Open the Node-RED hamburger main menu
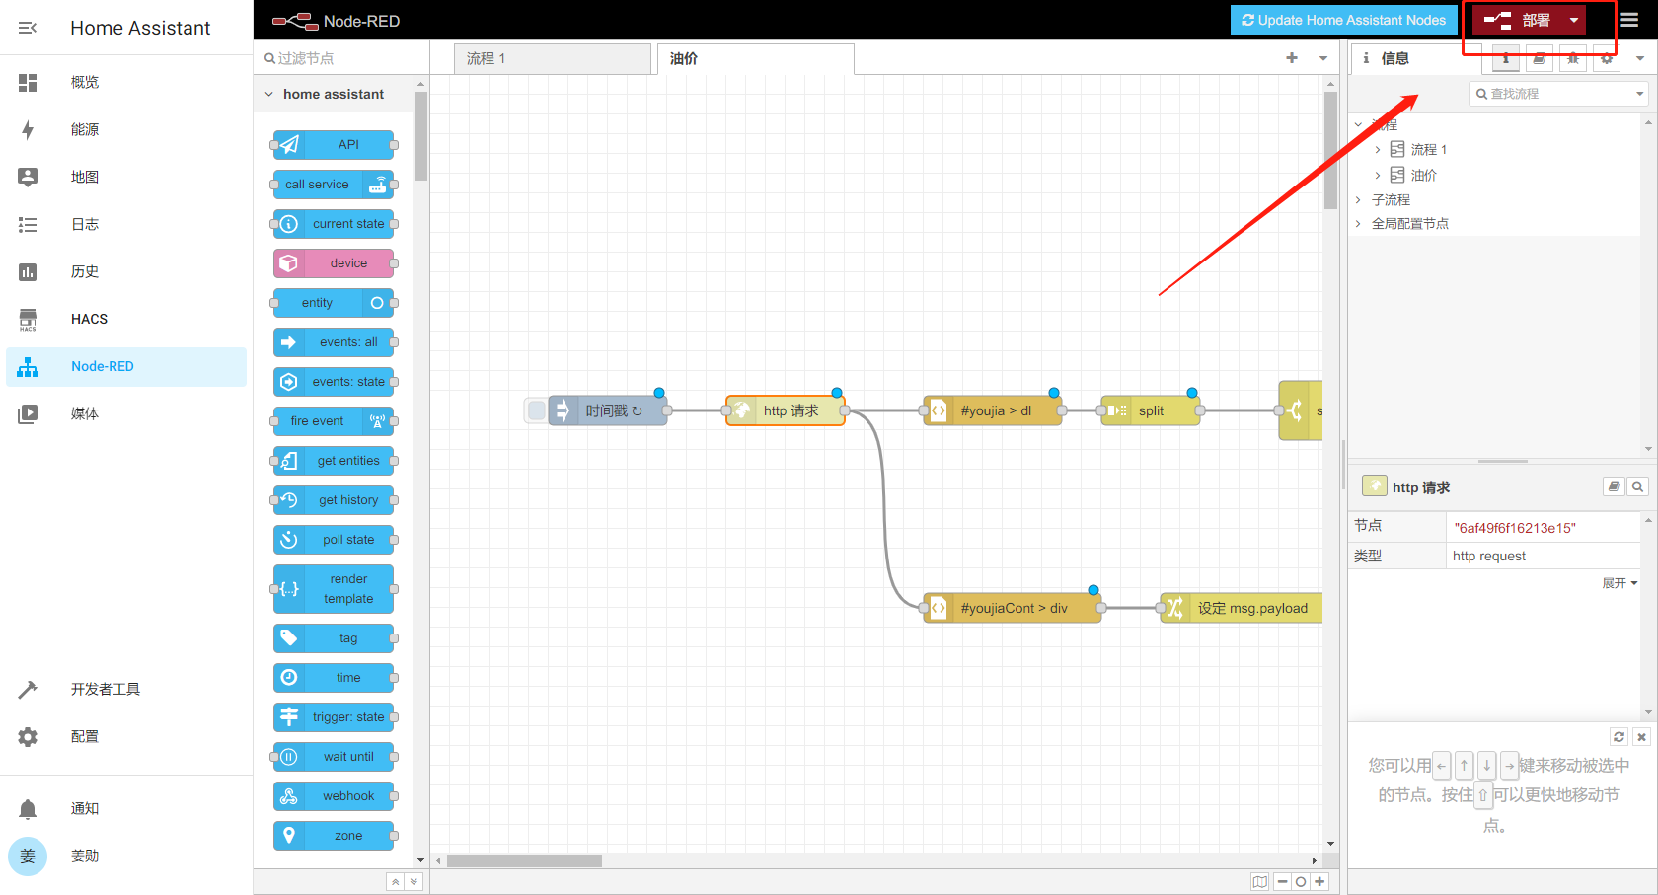This screenshot has width=1658, height=895. tap(1629, 20)
